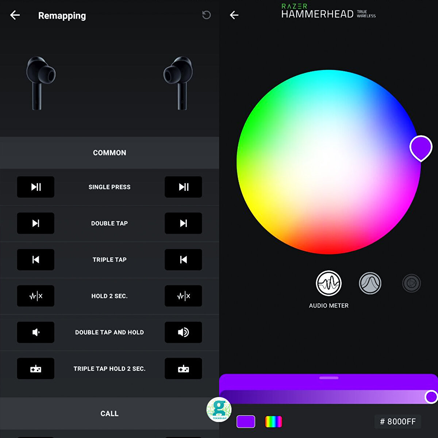438x438 pixels.
Task: Edit the #8000FF hex color field
Action: click(x=398, y=422)
